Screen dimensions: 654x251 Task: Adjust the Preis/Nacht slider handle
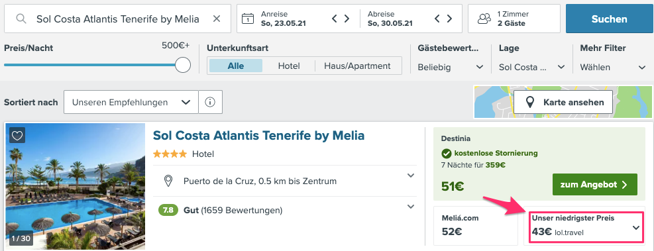pos(183,65)
